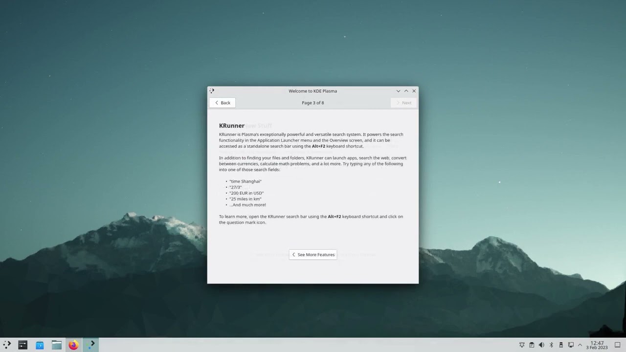Viewport: 626px width, 352px height.
Task: Switch to Firefox in the taskbar
Action: [x=73, y=345]
